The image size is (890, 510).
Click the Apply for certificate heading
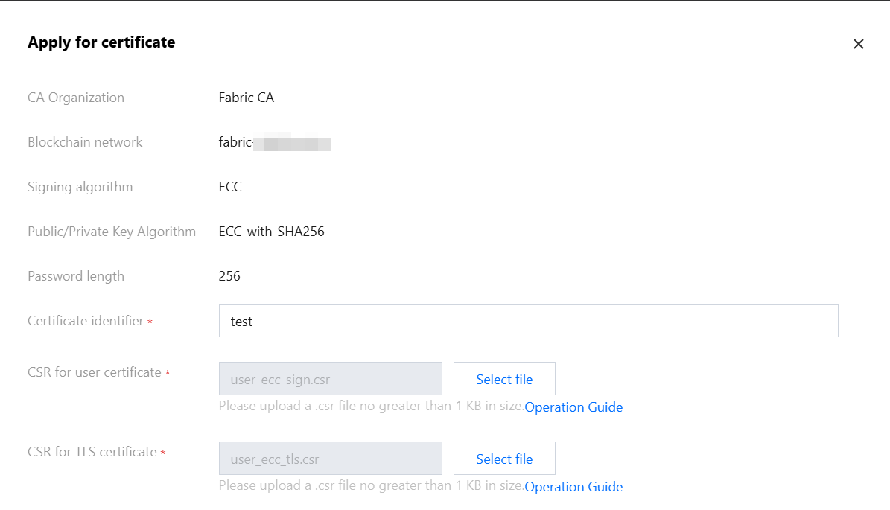(x=101, y=42)
